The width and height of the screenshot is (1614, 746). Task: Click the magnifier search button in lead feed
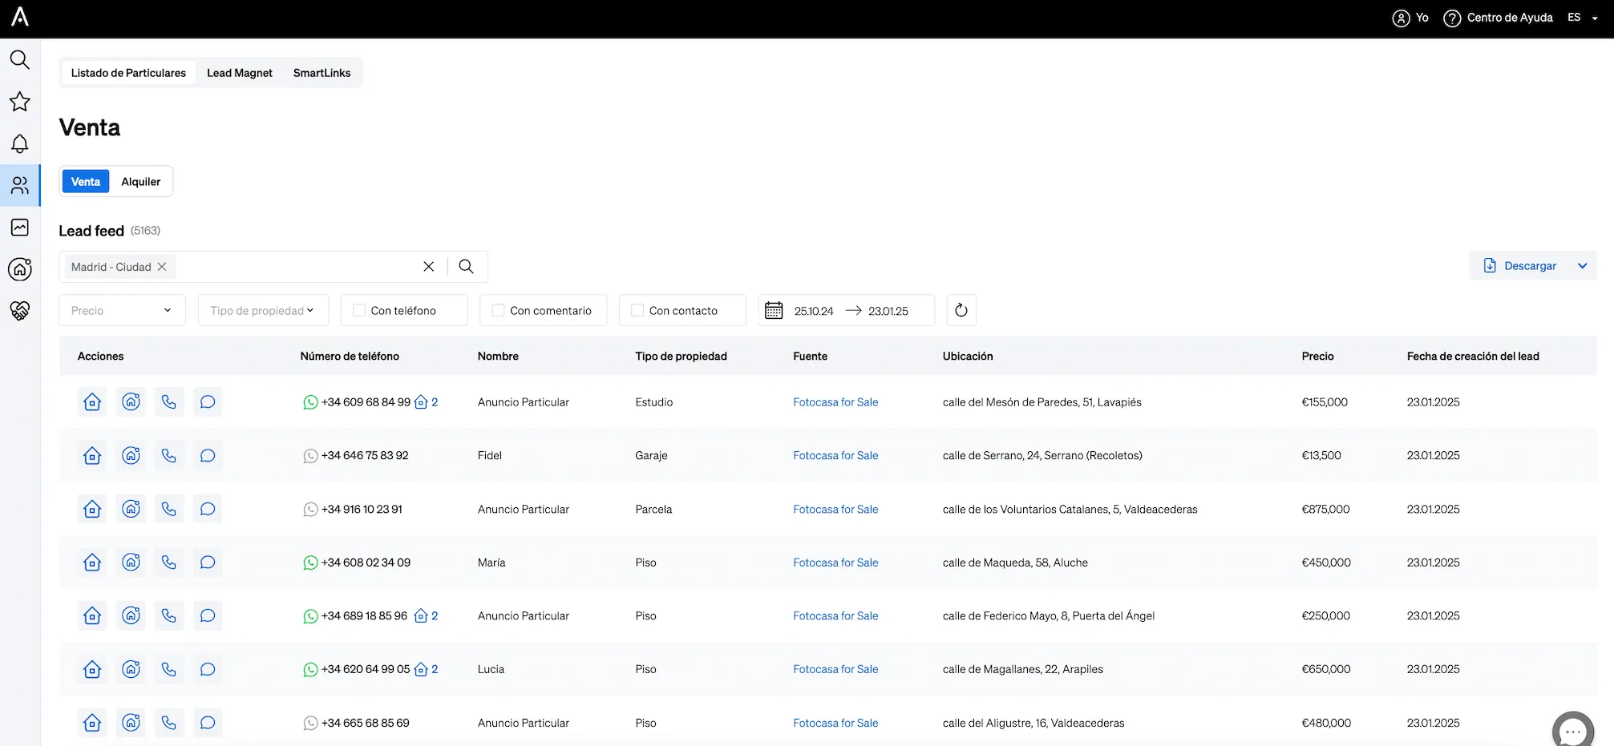coord(466,267)
